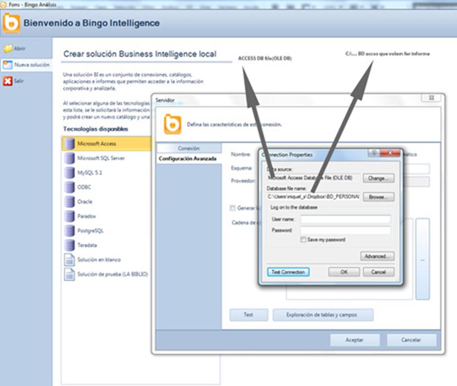Click Aceptar in the Servidor dialog
Viewport: 457px width, 386px height.
point(354,340)
